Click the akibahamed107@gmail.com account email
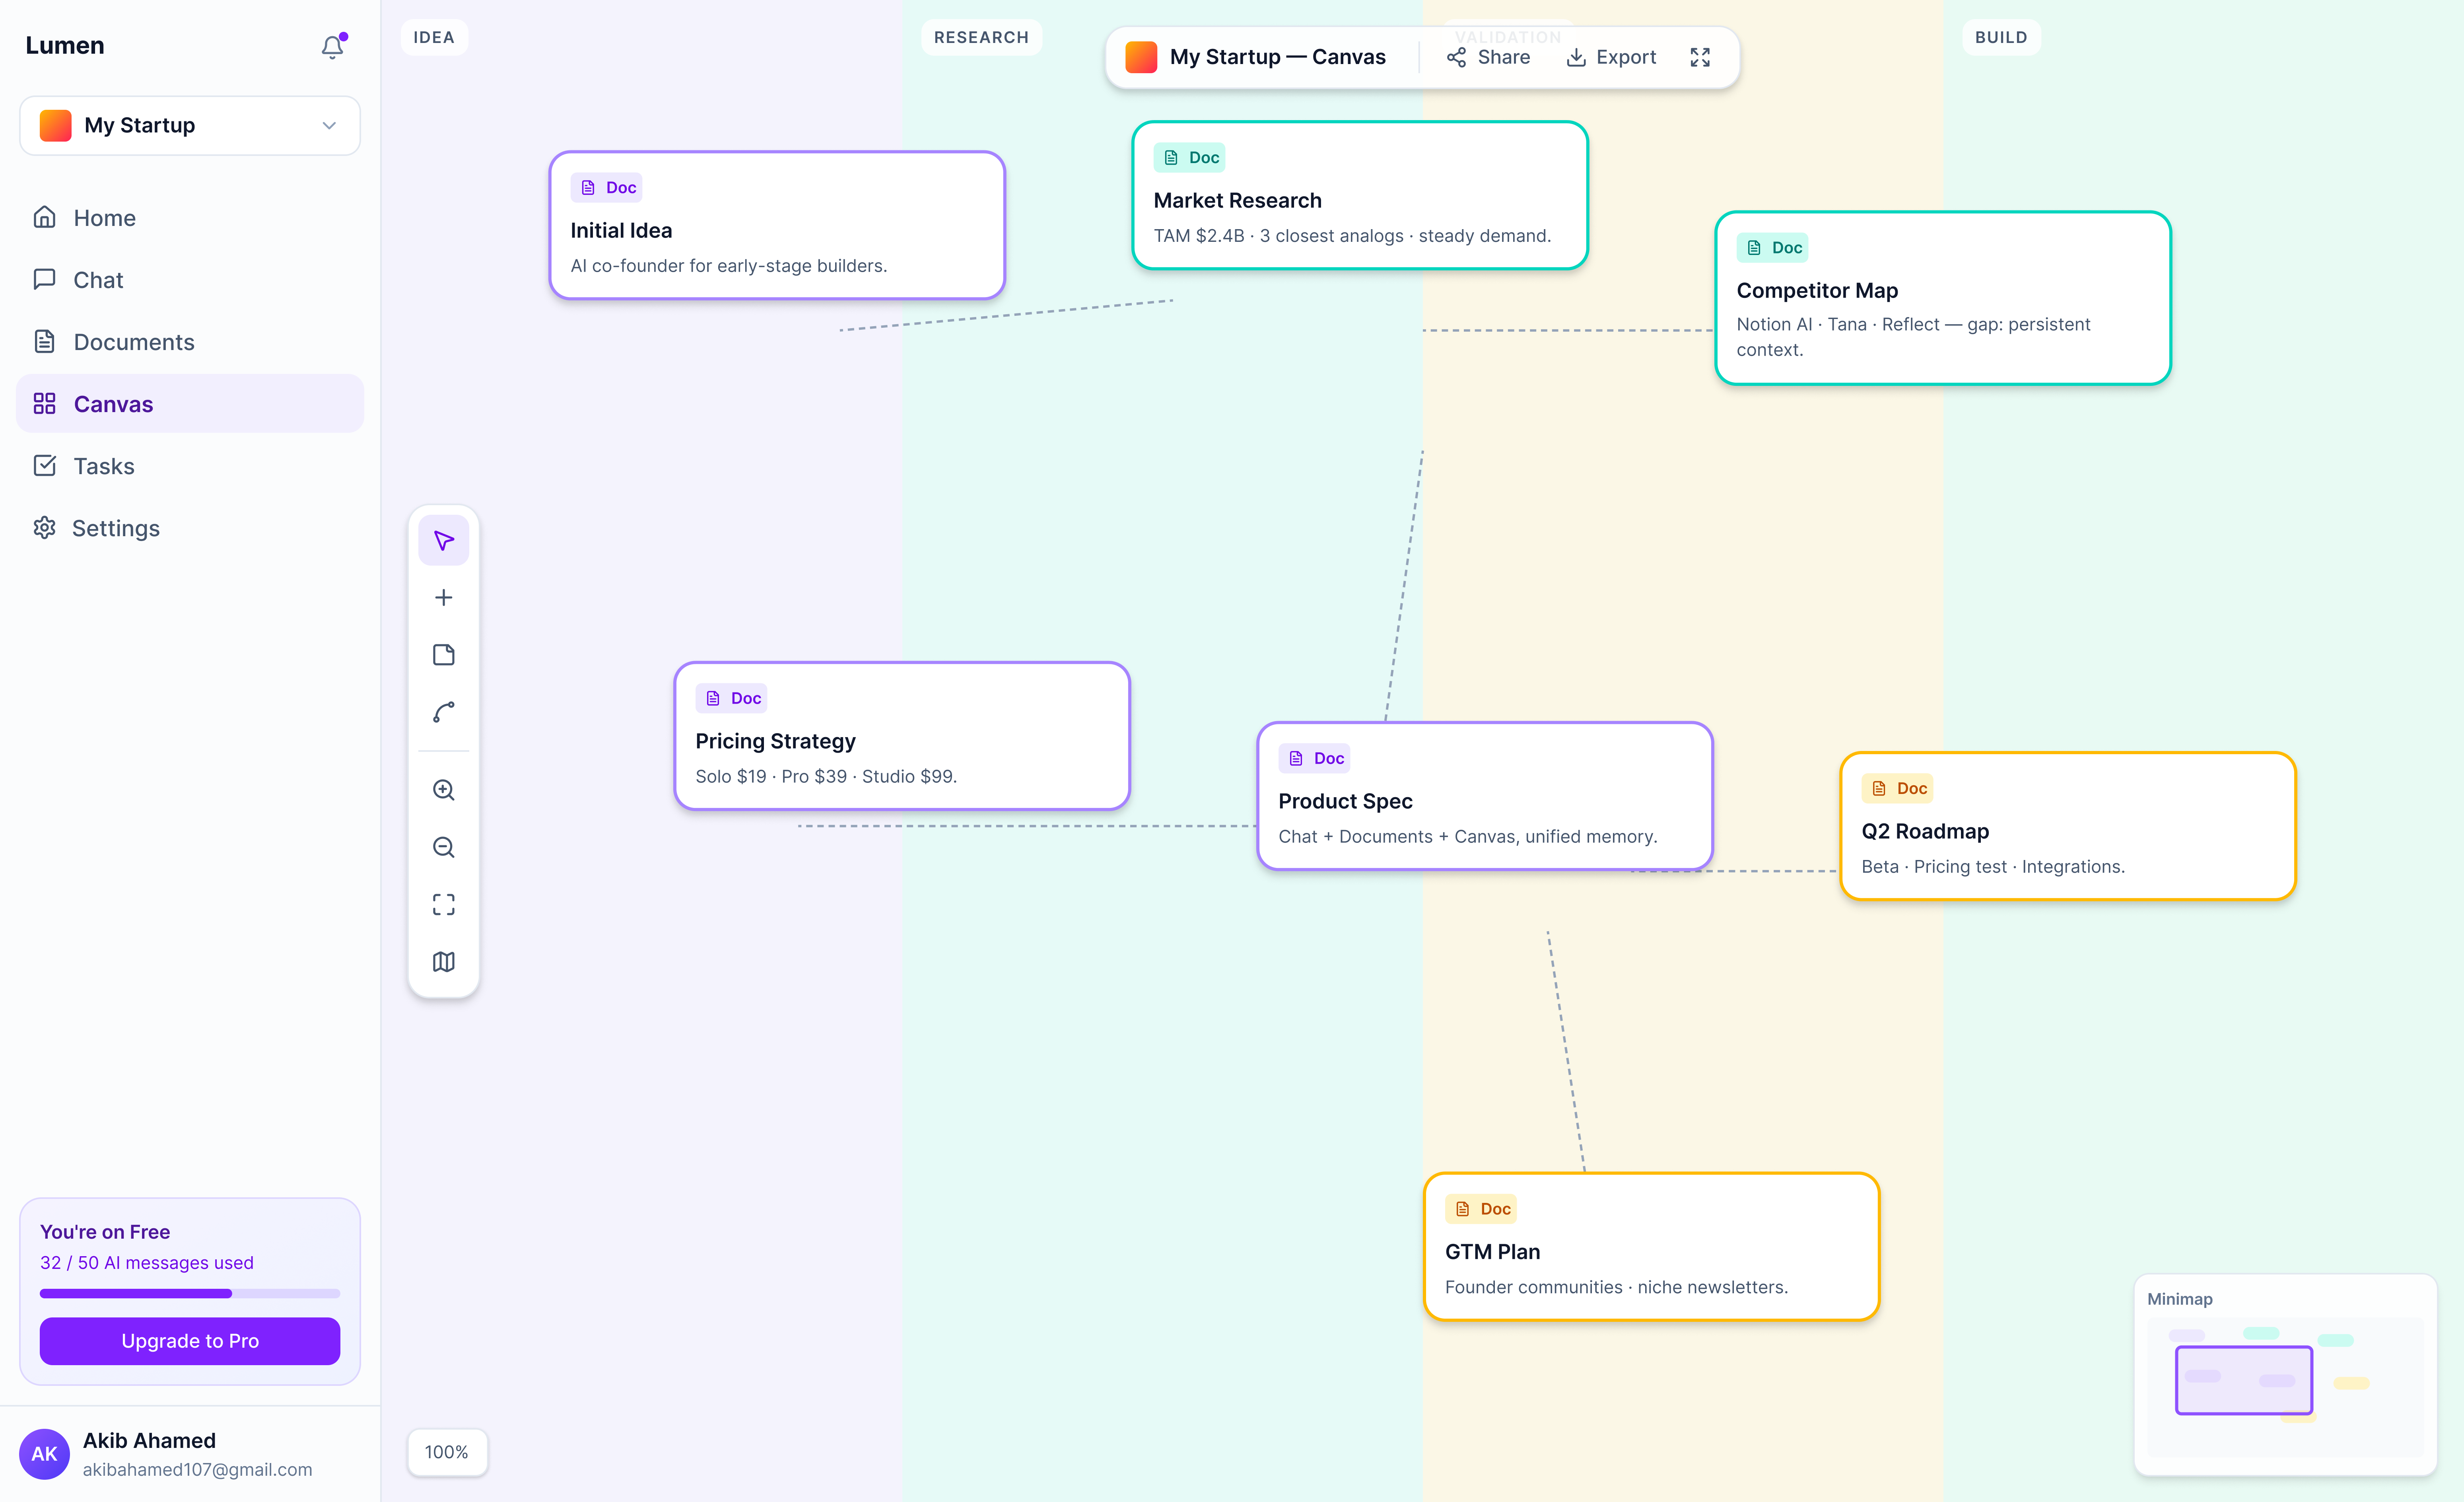Viewport: 2464px width, 1502px height. point(197,1470)
